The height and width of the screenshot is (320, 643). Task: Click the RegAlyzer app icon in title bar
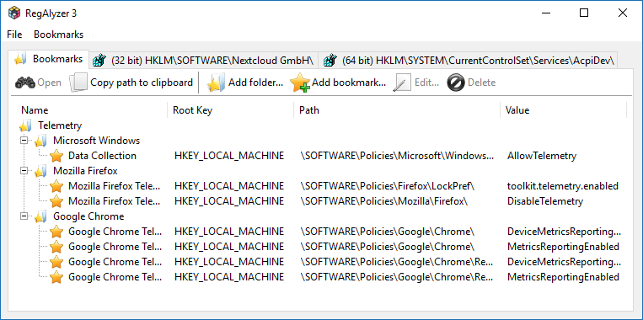(14, 13)
